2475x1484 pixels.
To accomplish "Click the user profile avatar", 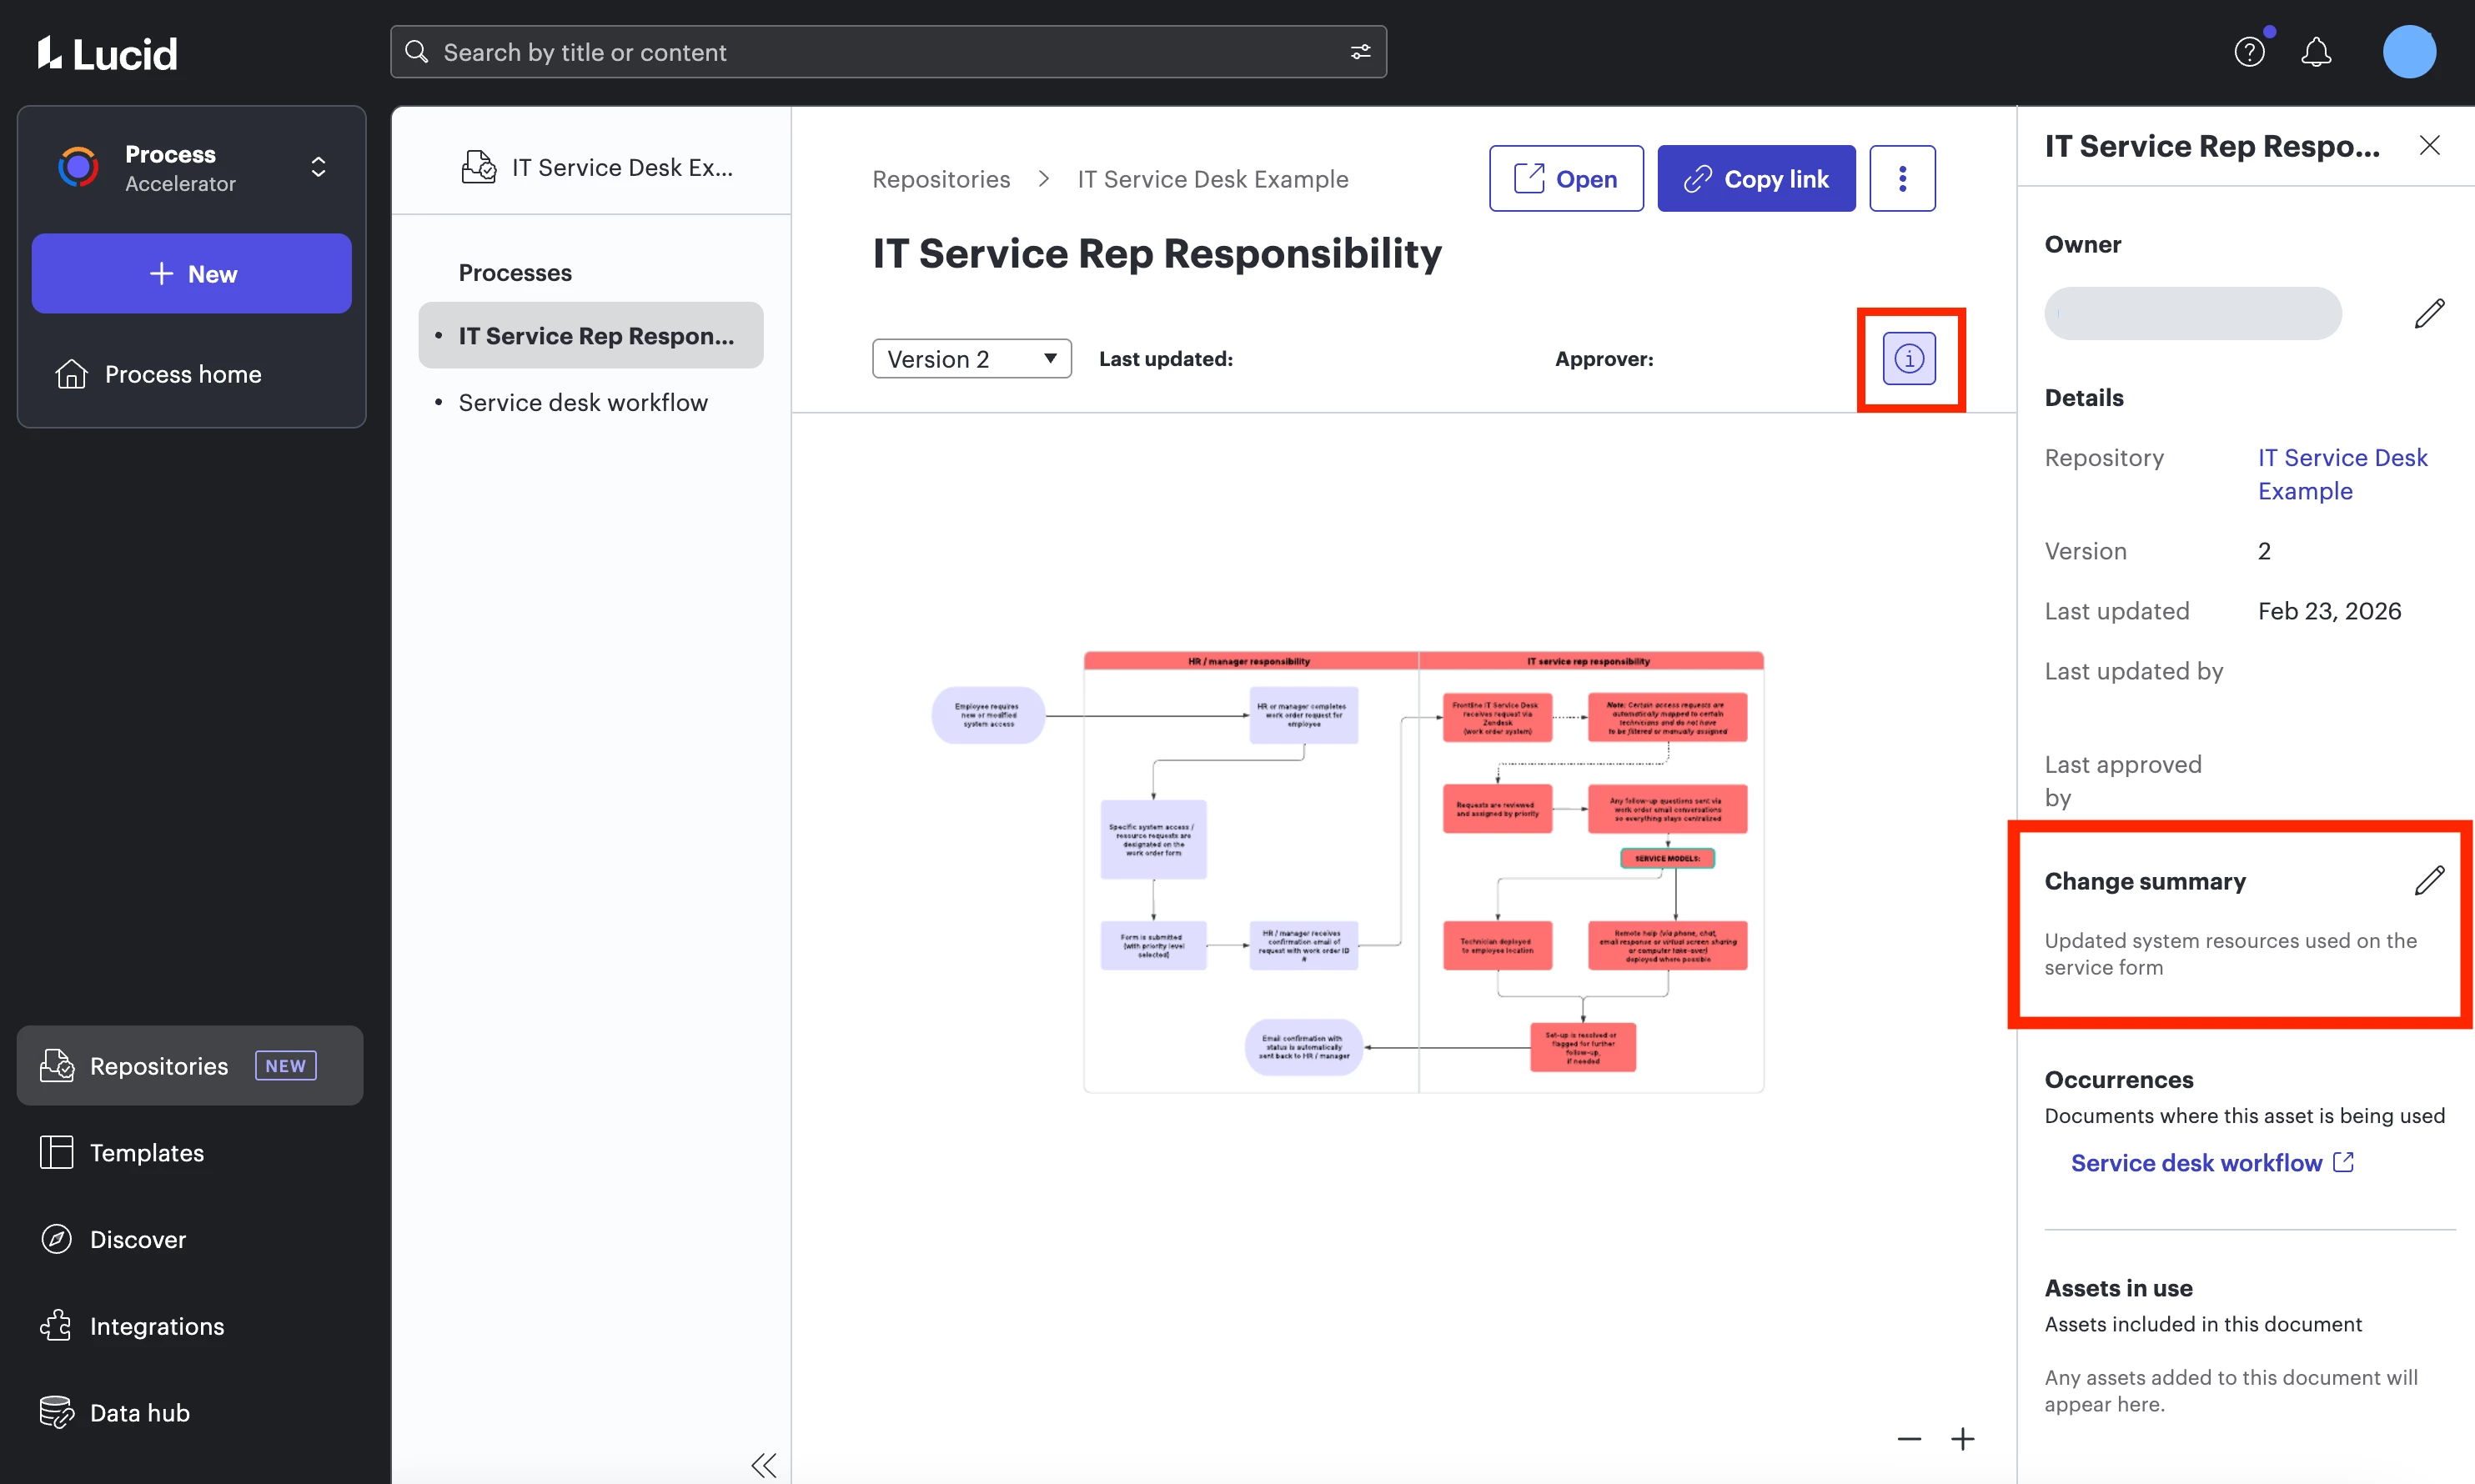I will 2408,52.
